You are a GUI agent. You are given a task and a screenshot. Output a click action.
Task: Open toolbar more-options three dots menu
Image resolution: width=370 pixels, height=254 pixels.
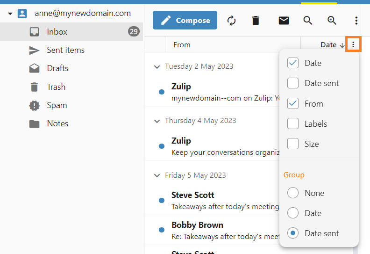356,21
